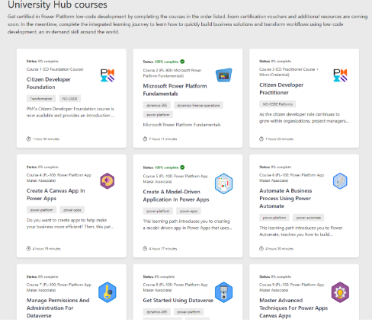Screen dimensions: 372x322
Task: Click the Model-Driven Application chart hexagon icon
Action: (223, 183)
